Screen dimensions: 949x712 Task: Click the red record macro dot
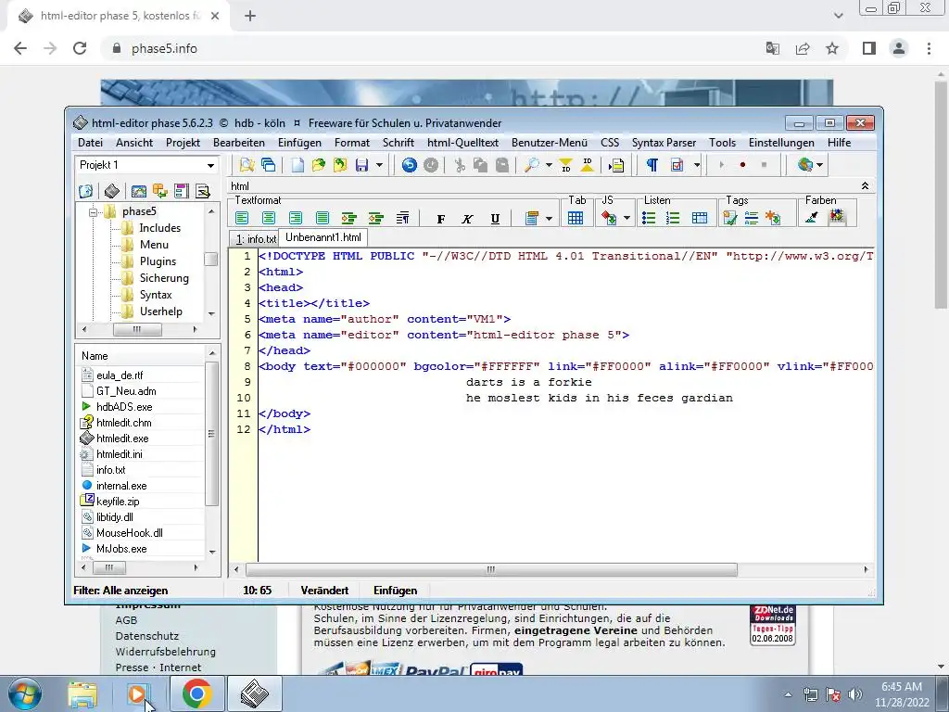click(x=742, y=165)
